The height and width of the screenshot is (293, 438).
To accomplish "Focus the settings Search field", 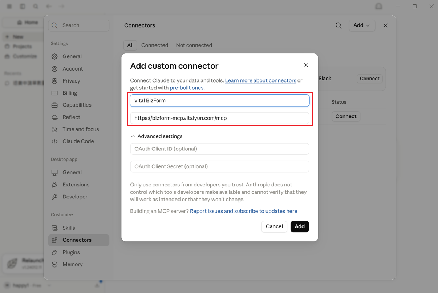I will [x=78, y=25].
